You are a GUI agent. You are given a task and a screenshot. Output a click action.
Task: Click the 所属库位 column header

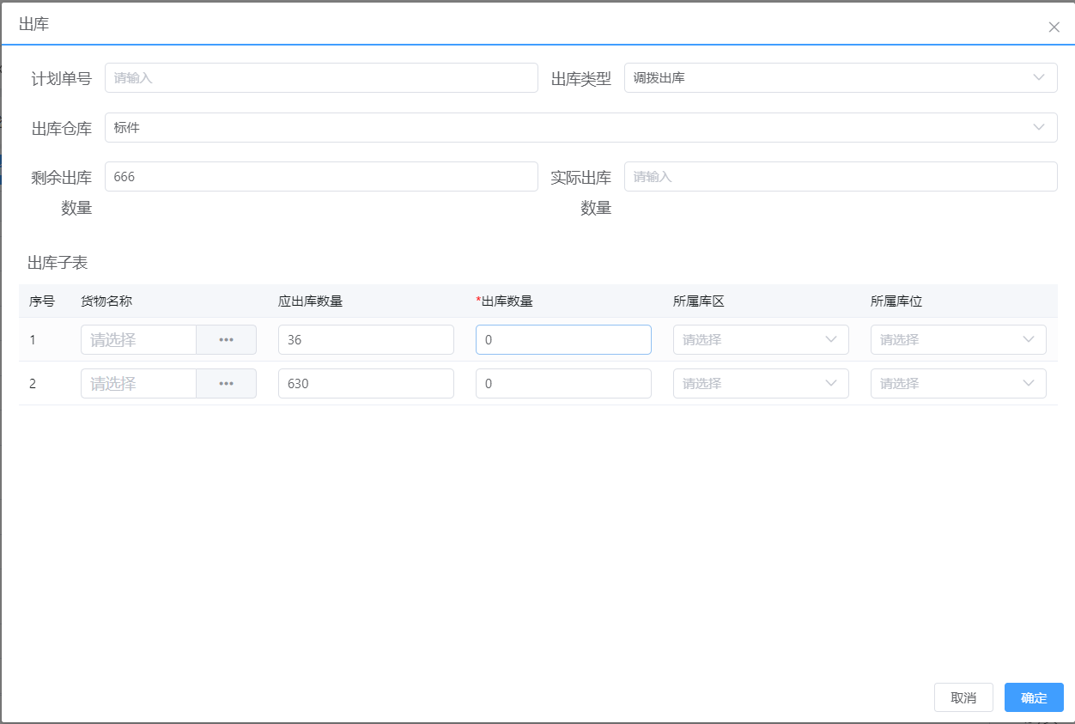tap(896, 301)
